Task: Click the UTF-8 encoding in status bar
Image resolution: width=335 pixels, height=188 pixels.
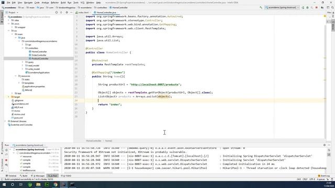Action: (x=312, y=179)
